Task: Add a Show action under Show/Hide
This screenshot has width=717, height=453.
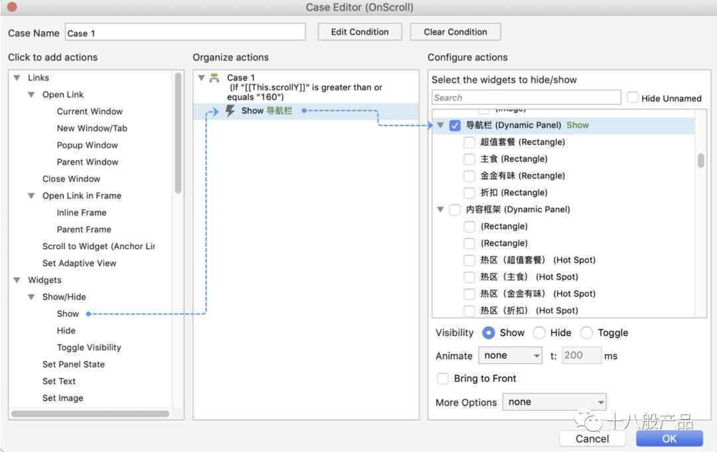Action: (68, 314)
